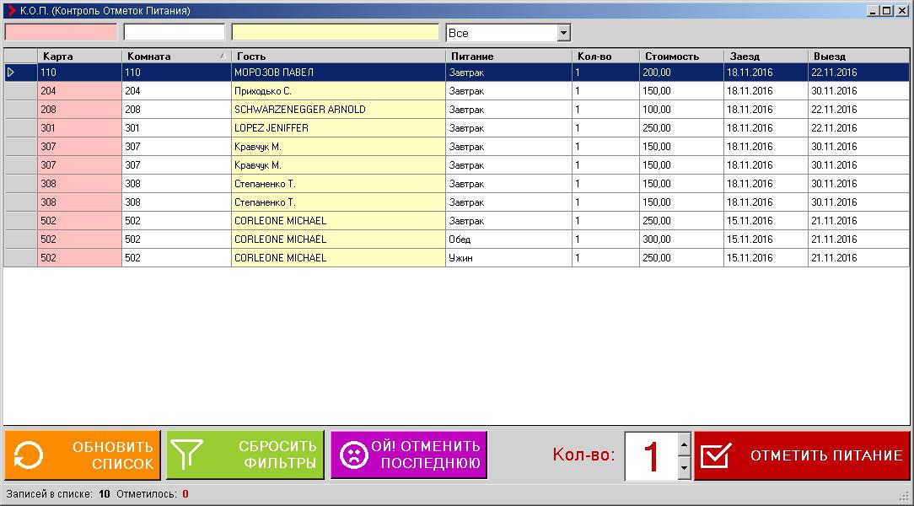914x506 pixels.
Task: Open the Все meal type dropdown
Action: 563,33
